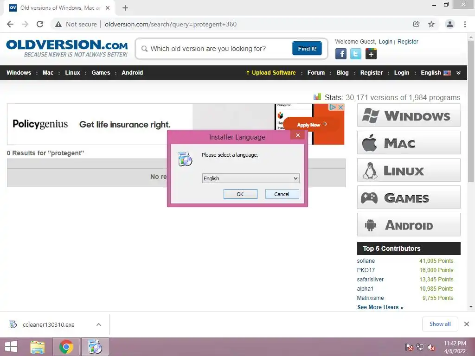Click the OLDVERSION.COM logo
The height and width of the screenshot is (356, 475).
(67, 48)
